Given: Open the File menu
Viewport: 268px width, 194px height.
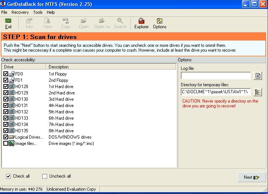Looking at the screenshot, I should coord(4,12).
